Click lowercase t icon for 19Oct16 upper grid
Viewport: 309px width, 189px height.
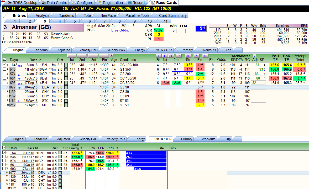66,78
